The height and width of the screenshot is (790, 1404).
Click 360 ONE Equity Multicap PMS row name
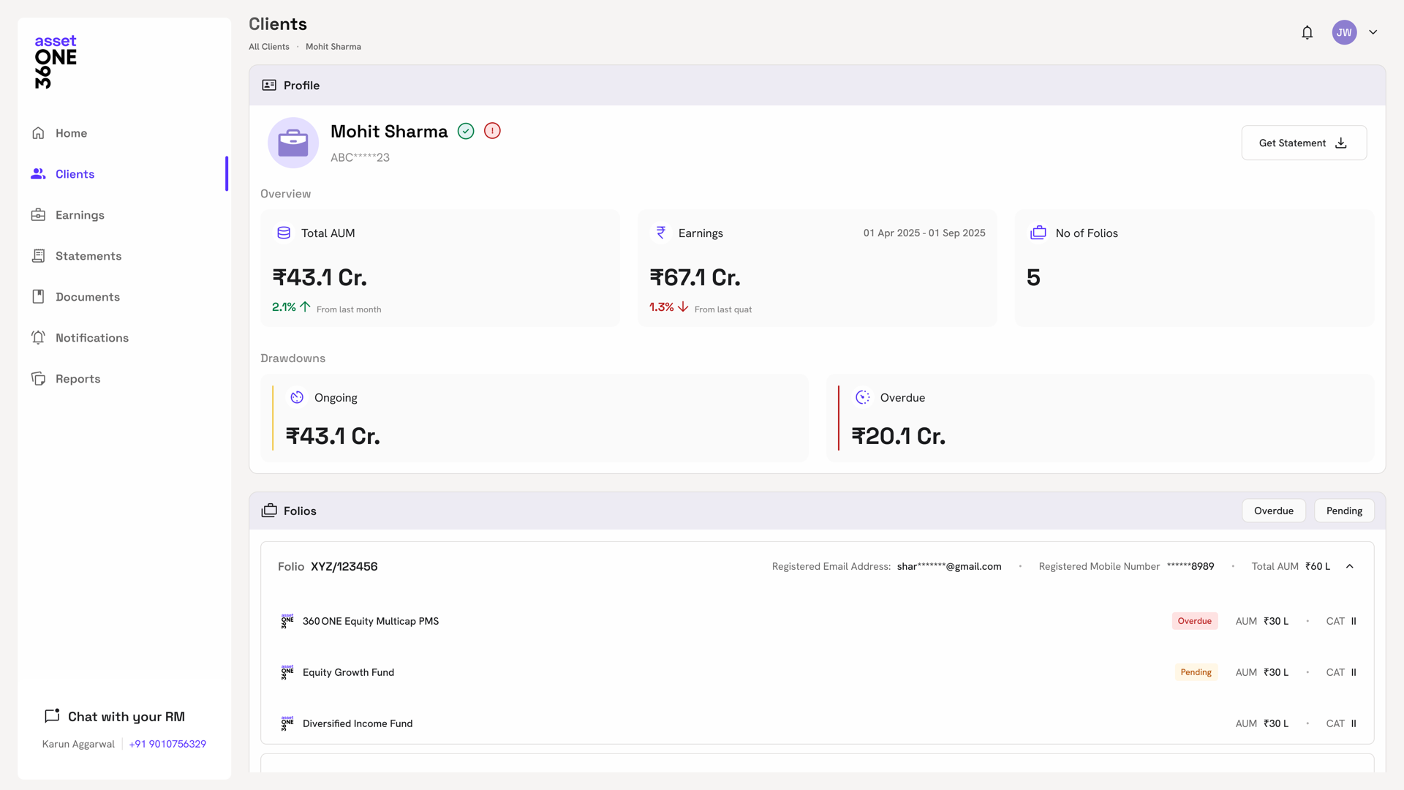[x=371, y=621]
